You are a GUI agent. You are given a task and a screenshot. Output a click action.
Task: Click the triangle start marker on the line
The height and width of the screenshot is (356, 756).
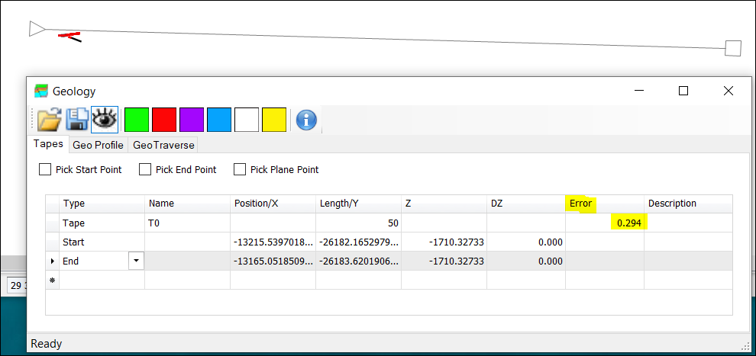click(x=37, y=29)
